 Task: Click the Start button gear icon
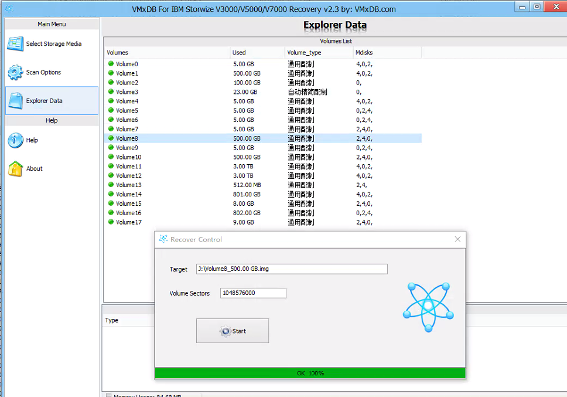tap(226, 331)
